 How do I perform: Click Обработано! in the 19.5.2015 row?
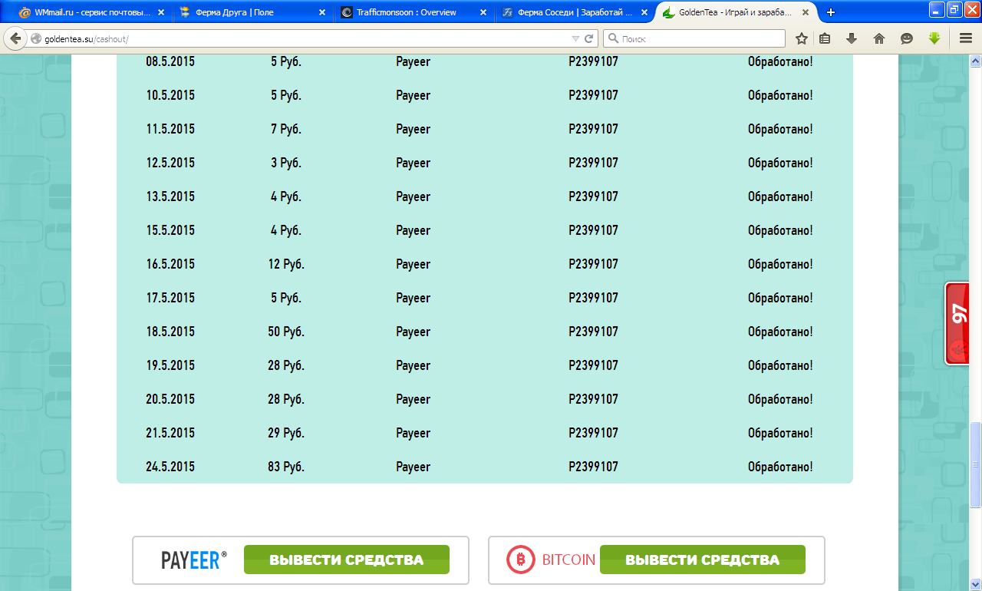point(780,365)
